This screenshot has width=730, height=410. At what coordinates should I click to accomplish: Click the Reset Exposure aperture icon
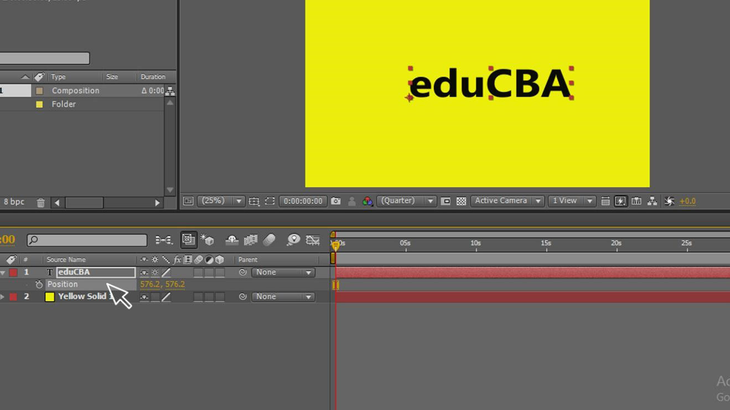coord(669,201)
